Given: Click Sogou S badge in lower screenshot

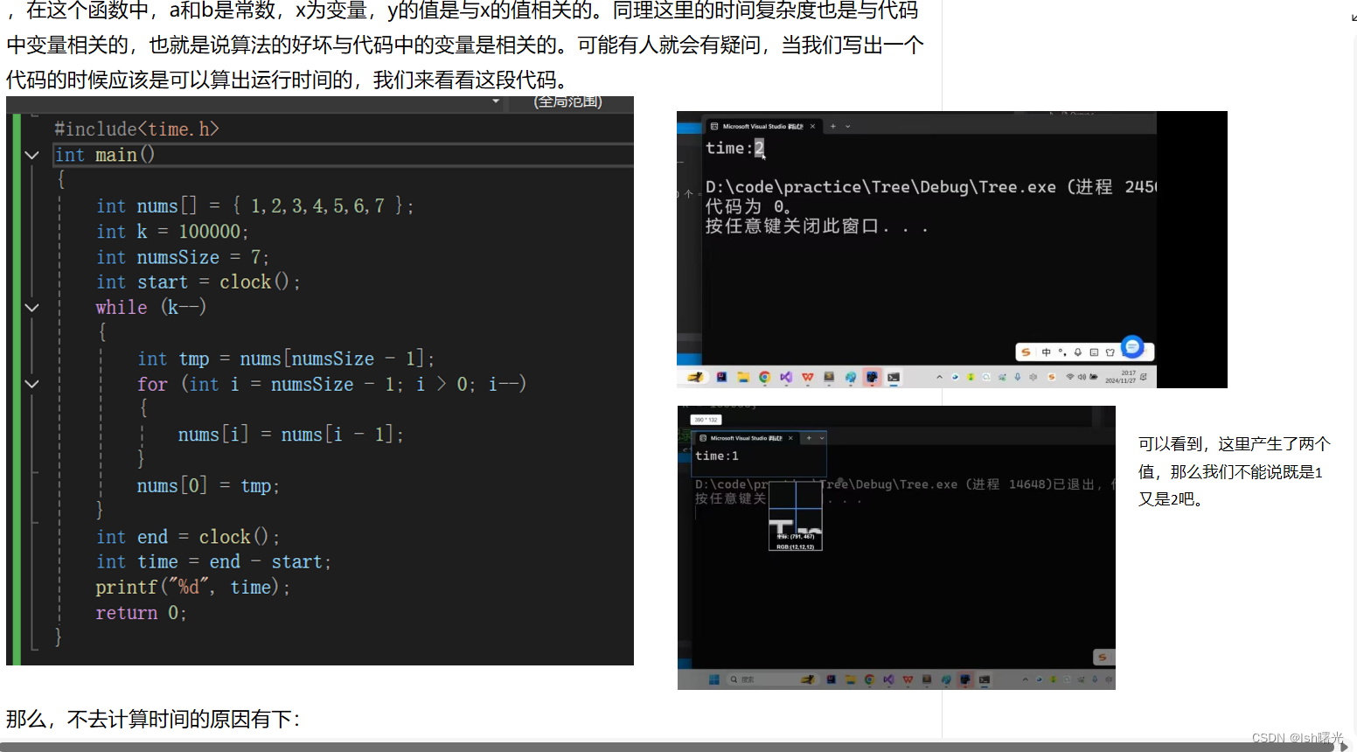Looking at the screenshot, I should click(1103, 657).
